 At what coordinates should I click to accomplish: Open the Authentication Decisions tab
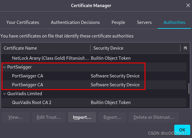click(x=75, y=22)
